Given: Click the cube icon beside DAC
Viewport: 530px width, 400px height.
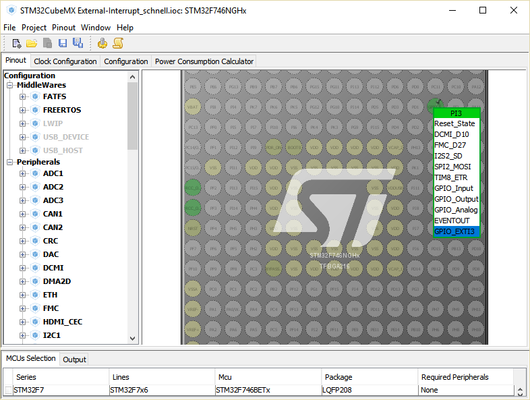Looking at the screenshot, I should click(x=35, y=254).
